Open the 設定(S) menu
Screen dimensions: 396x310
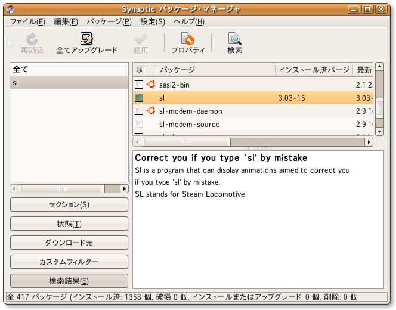click(x=153, y=21)
